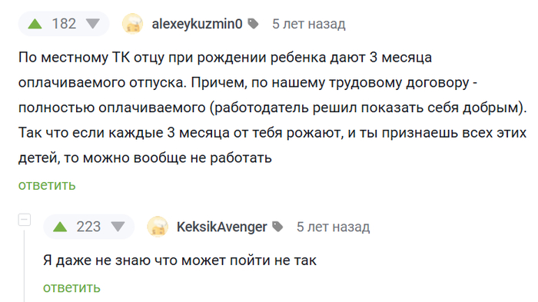Click the tag icon next to alexeykuzmin0
Image resolution: width=538 pixels, height=302 pixels.
(x=253, y=24)
